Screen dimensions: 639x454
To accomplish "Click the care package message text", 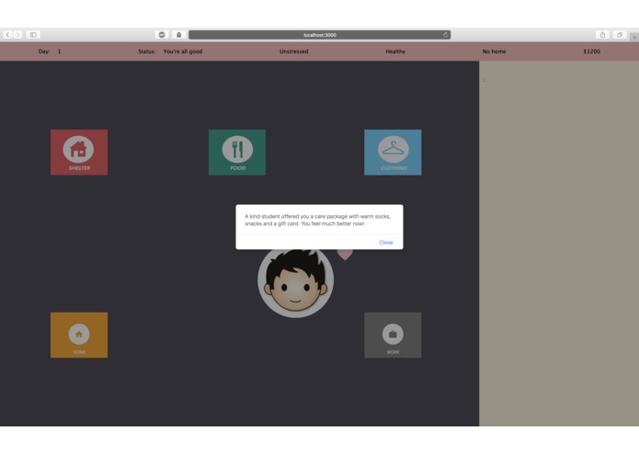I will 317,220.
